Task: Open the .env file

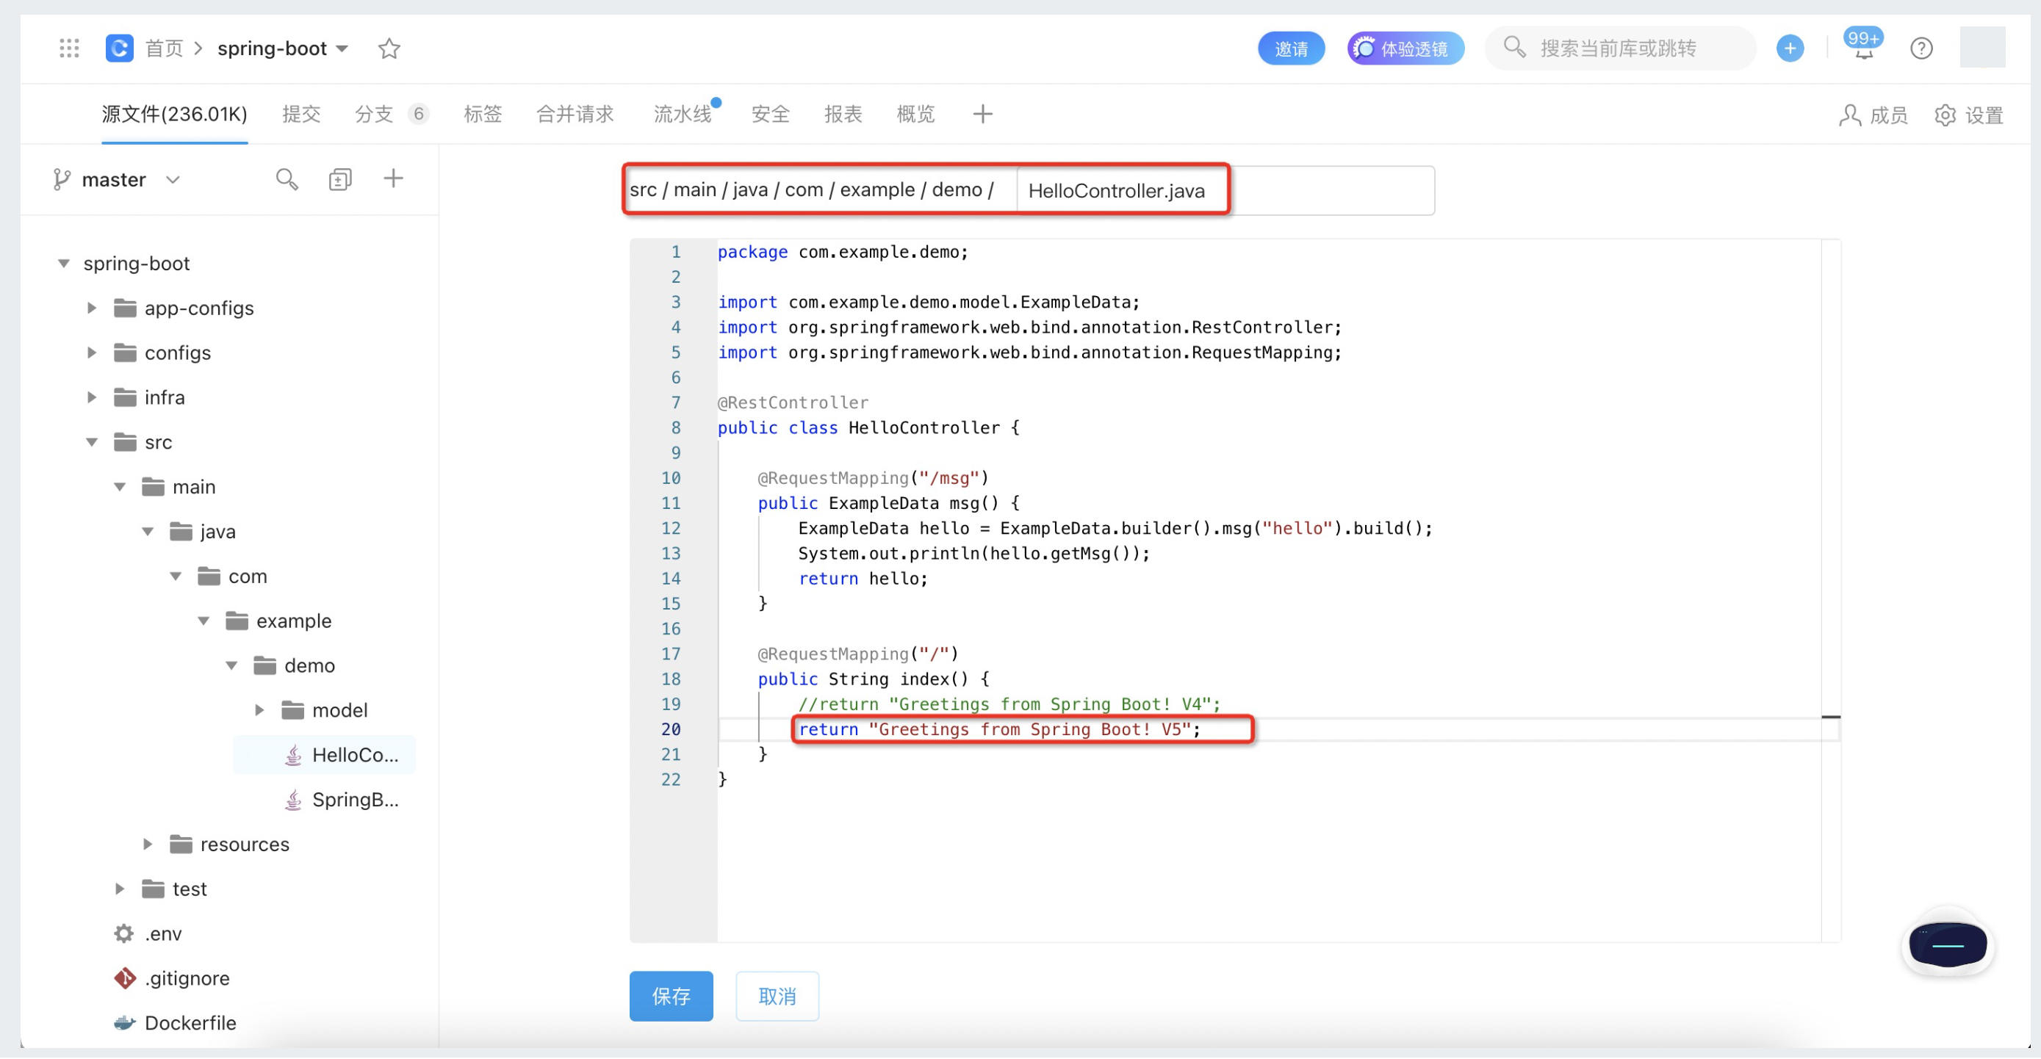Action: point(148,935)
